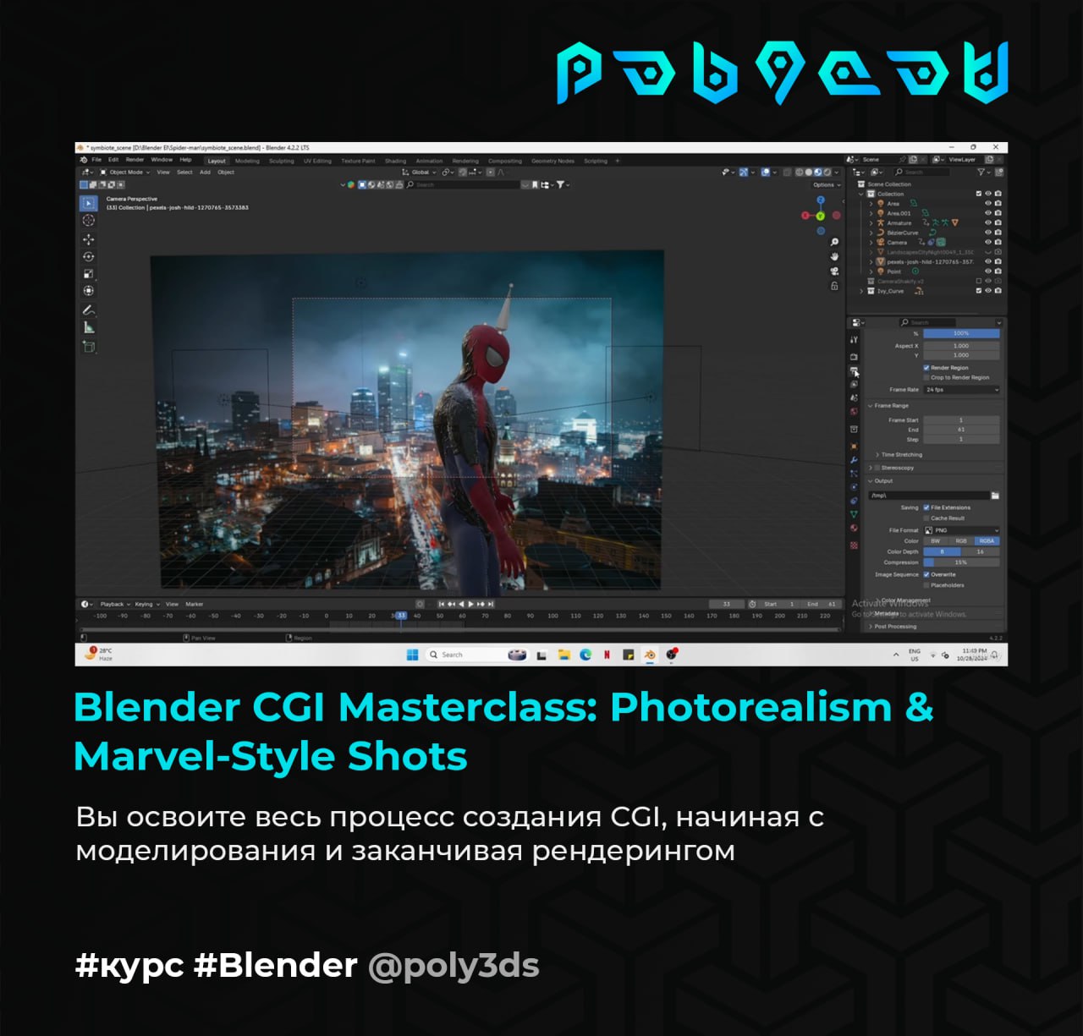This screenshot has width=1083, height=1036.
Task: Switch to the Animation workspace tab
Action: pos(429,161)
